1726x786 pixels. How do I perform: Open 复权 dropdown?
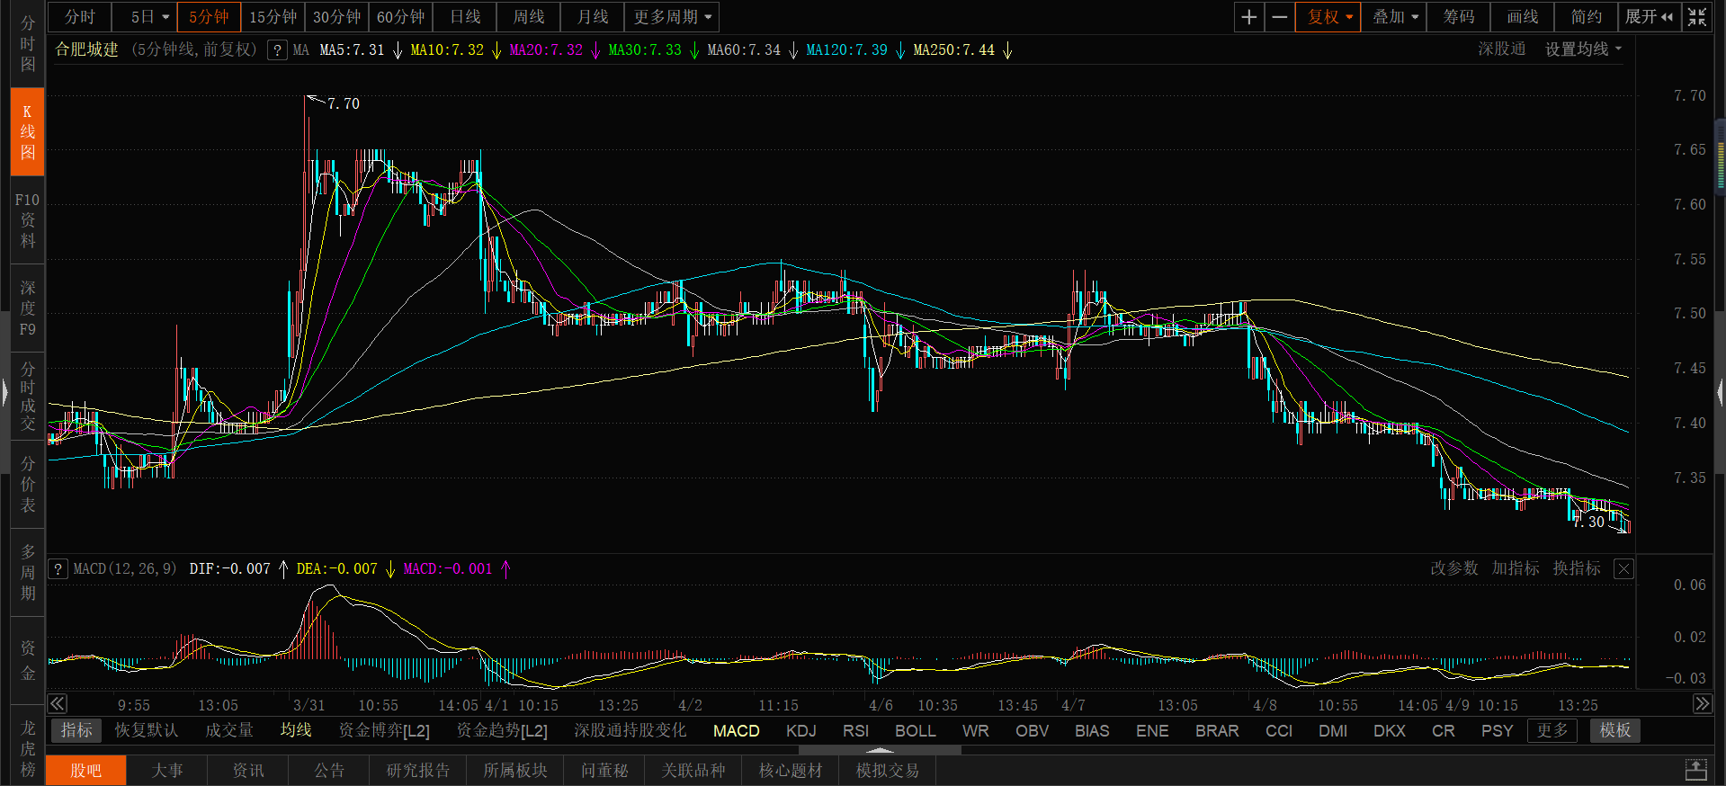[1329, 17]
